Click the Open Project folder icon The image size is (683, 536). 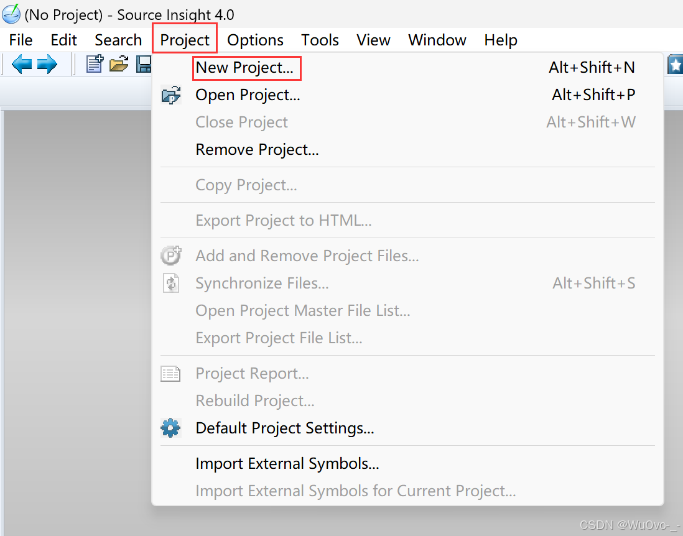tap(170, 95)
